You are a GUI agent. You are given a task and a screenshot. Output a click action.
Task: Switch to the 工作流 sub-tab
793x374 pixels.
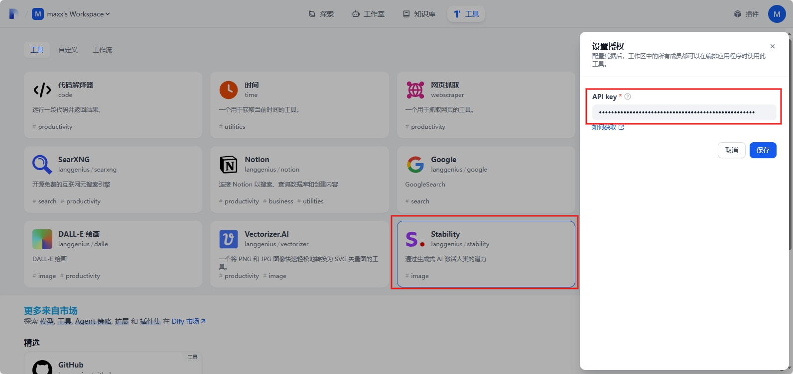point(102,50)
